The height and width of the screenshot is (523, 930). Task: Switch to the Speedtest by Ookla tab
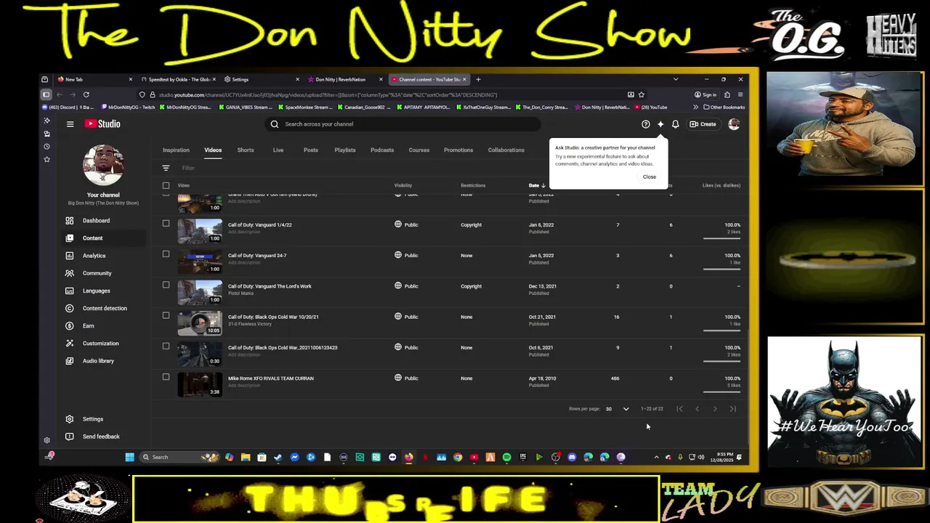(178, 79)
